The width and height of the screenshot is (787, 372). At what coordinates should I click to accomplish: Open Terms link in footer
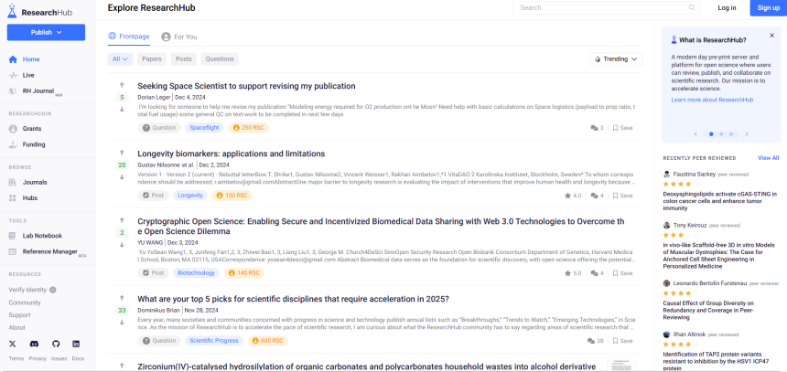tap(16, 358)
